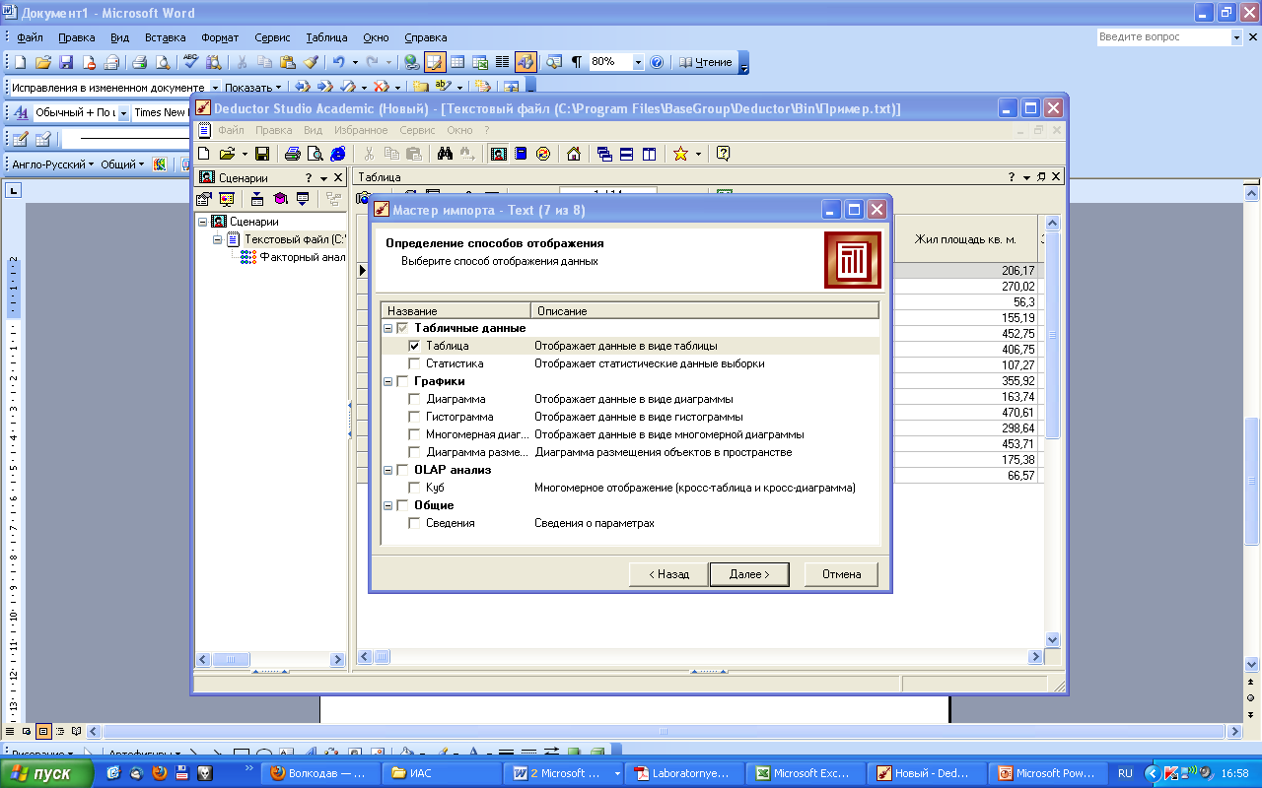Collapse the Графики group
The height and width of the screenshot is (788, 1262).
pos(388,381)
